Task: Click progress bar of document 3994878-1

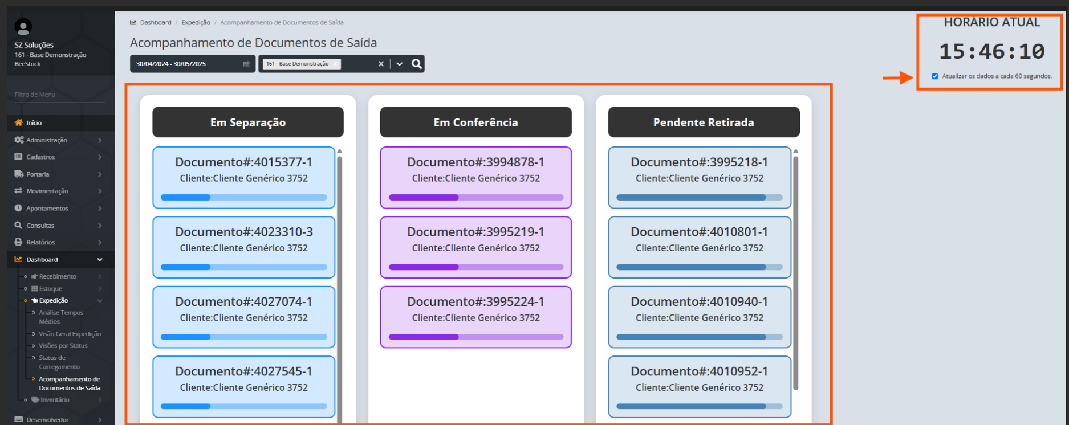Action: [x=475, y=197]
